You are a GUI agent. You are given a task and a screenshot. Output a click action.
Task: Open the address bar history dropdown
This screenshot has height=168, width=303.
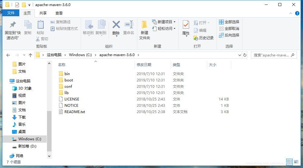[x=240, y=55]
